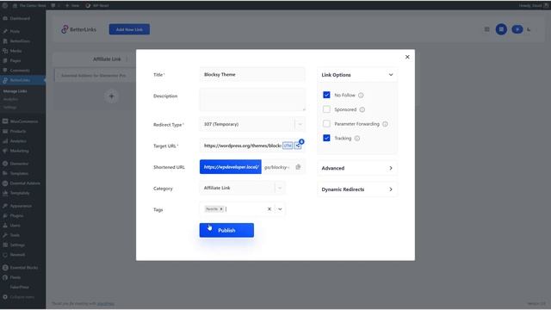Open the site name link in admin bar
The width and height of the screenshot is (551, 310).
pyautogui.click(x=29, y=5)
